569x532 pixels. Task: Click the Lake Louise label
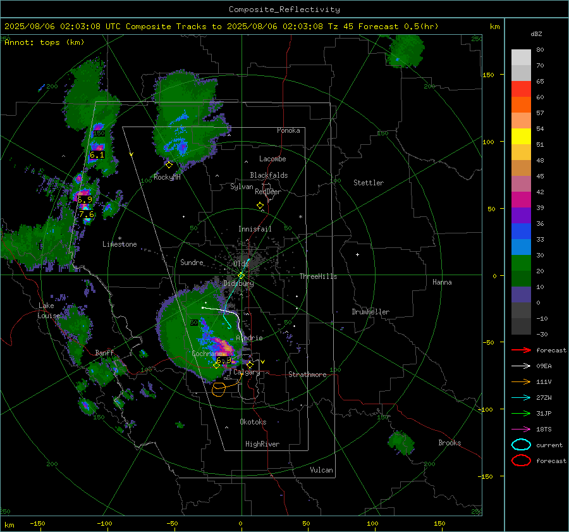pos(49,311)
